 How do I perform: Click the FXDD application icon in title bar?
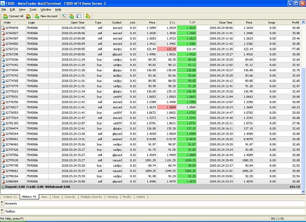tap(3, 3)
